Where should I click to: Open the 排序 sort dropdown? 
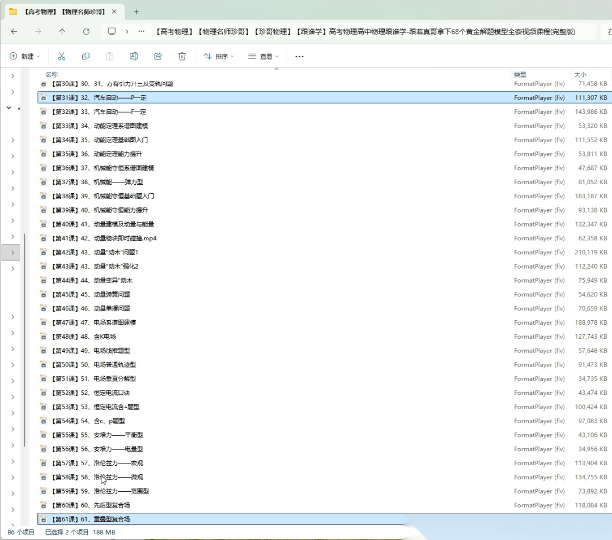pyautogui.click(x=219, y=56)
